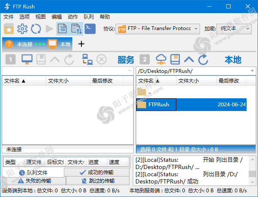Image resolution: width=258 pixels, height=197 pixels.
Task: Click the reconnect circular arrows icon
Action: click(x=36, y=29)
